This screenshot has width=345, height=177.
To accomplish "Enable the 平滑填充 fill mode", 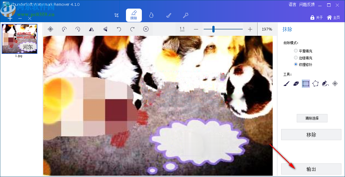I will point(295,50).
